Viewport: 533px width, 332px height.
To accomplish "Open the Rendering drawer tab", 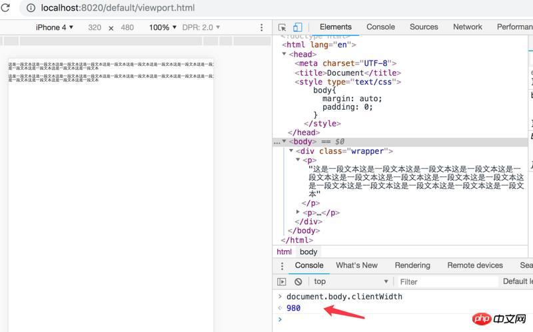I will coord(412,265).
